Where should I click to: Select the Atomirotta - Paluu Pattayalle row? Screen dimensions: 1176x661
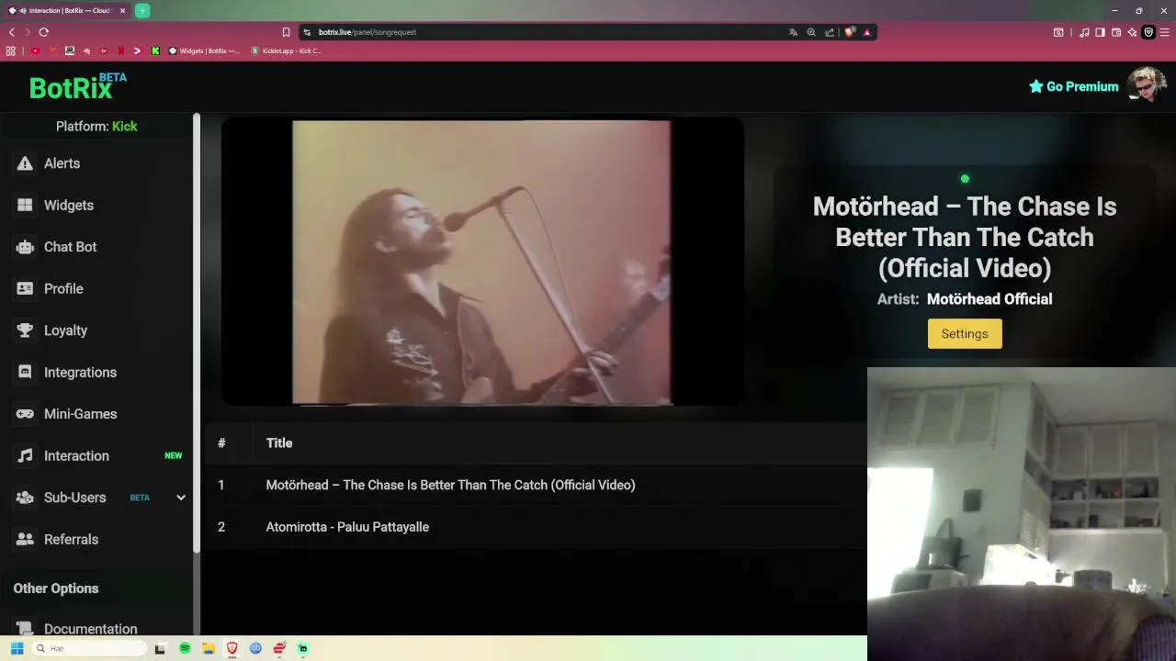coord(535,527)
